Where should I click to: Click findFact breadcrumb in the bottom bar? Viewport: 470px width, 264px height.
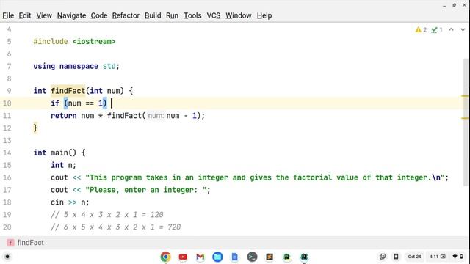(30, 243)
